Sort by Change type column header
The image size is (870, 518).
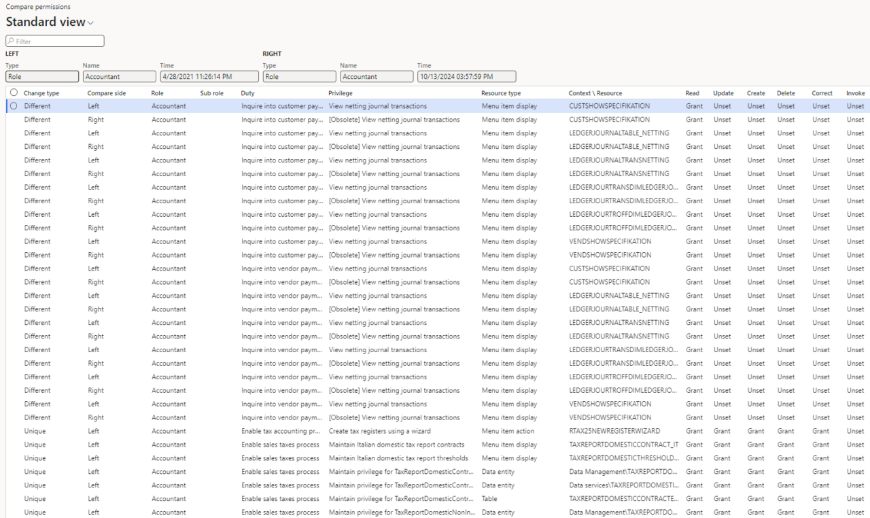41,93
